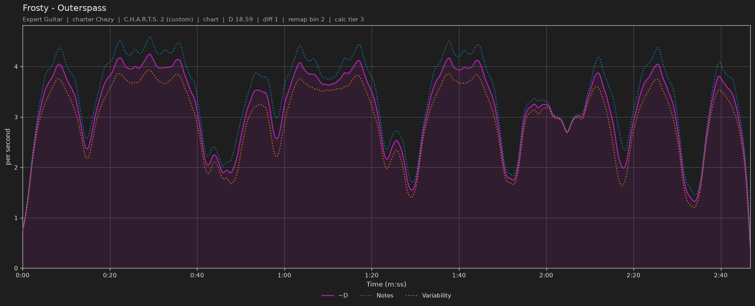Click the '1' y-axis tick label

(16, 218)
